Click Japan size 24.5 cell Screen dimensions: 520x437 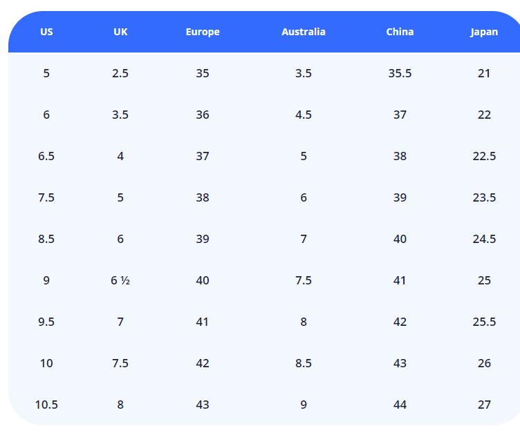(484, 239)
